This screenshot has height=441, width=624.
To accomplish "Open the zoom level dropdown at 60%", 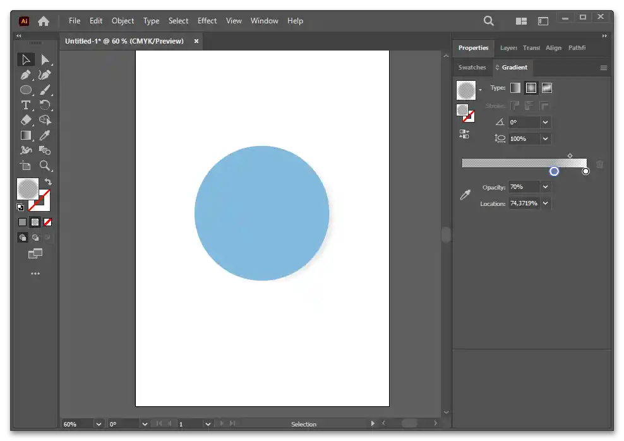I will click(99, 424).
